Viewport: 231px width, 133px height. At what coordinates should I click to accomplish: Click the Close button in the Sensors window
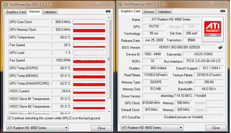click(x=101, y=128)
